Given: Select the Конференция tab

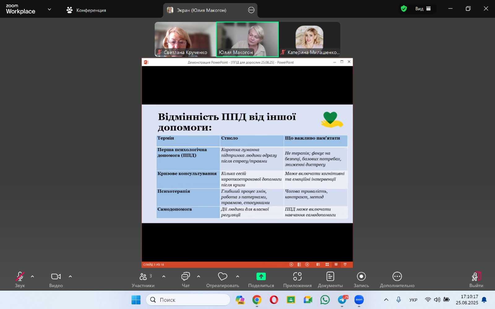Looking at the screenshot, I should click(x=86, y=10).
